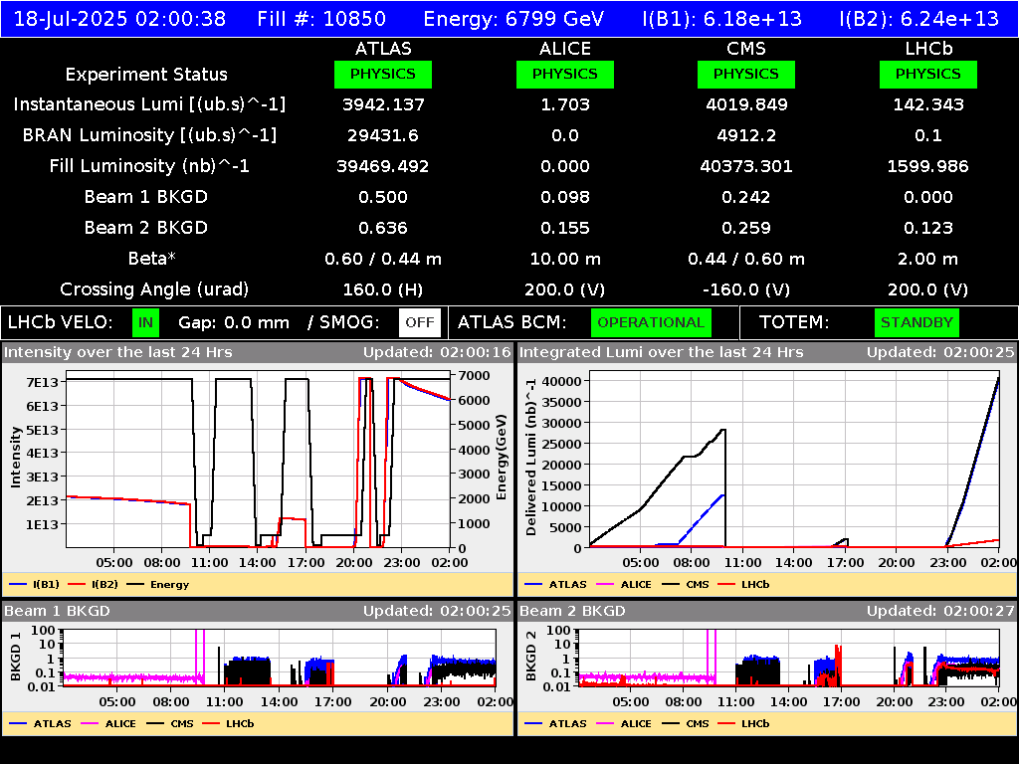Select the I(B1): 6.18e+13 value
This screenshot has height=764, width=1019.
pyautogui.click(x=722, y=19)
